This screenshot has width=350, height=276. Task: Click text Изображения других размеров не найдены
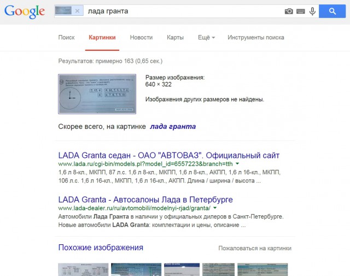tap(205, 99)
